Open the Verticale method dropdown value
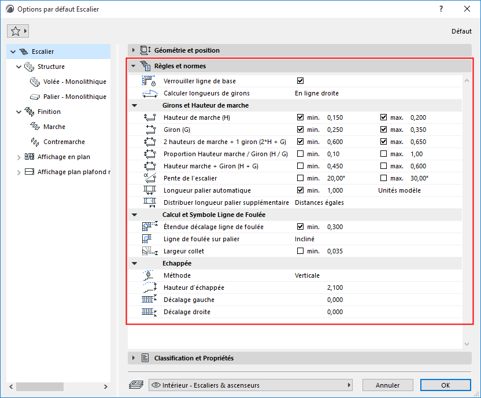Image resolution: width=481 pixels, height=398 pixels. click(x=307, y=275)
